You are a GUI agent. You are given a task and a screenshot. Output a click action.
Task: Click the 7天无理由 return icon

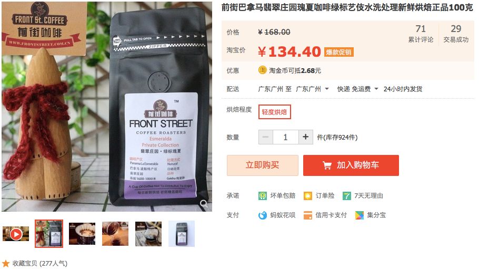tap(346, 196)
